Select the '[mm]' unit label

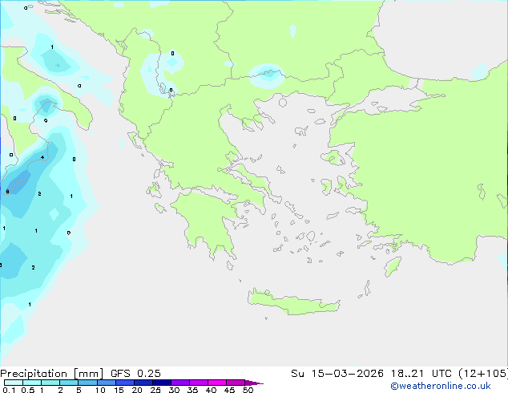click(x=88, y=374)
